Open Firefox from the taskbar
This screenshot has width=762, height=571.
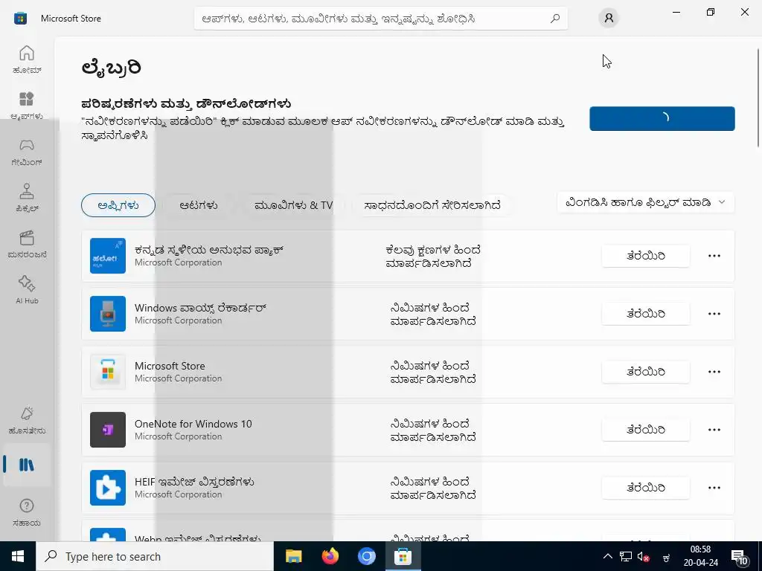tap(330, 556)
